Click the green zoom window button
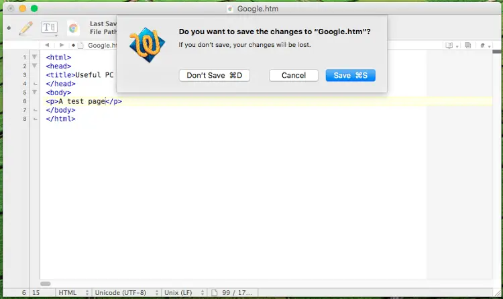Viewport: 503px width, 299px height. [x=34, y=8]
